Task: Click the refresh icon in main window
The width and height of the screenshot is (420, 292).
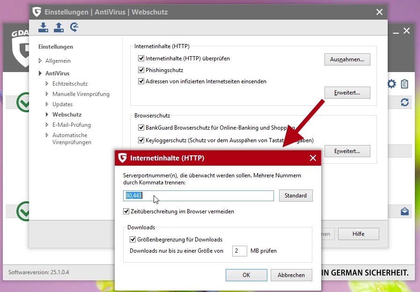Action: [405, 102]
